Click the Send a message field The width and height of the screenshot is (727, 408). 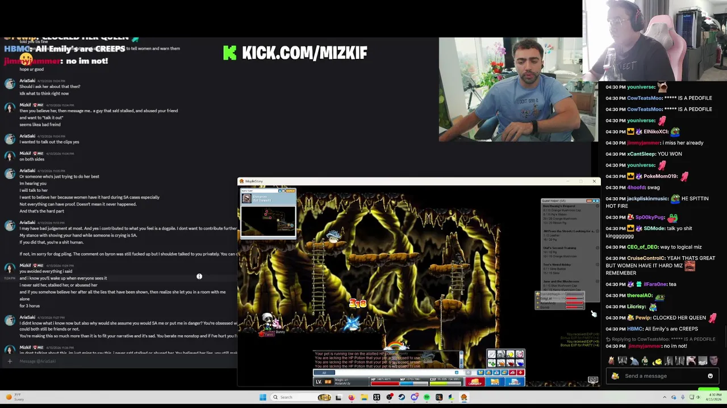pyautogui.click(x=662, y=376)
